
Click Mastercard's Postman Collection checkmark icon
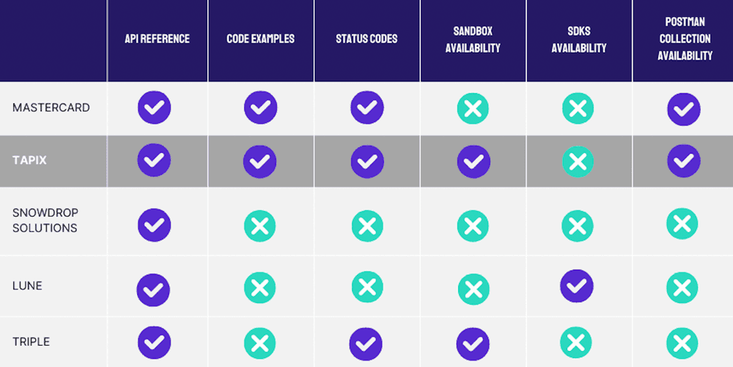[x=683, y=109]
